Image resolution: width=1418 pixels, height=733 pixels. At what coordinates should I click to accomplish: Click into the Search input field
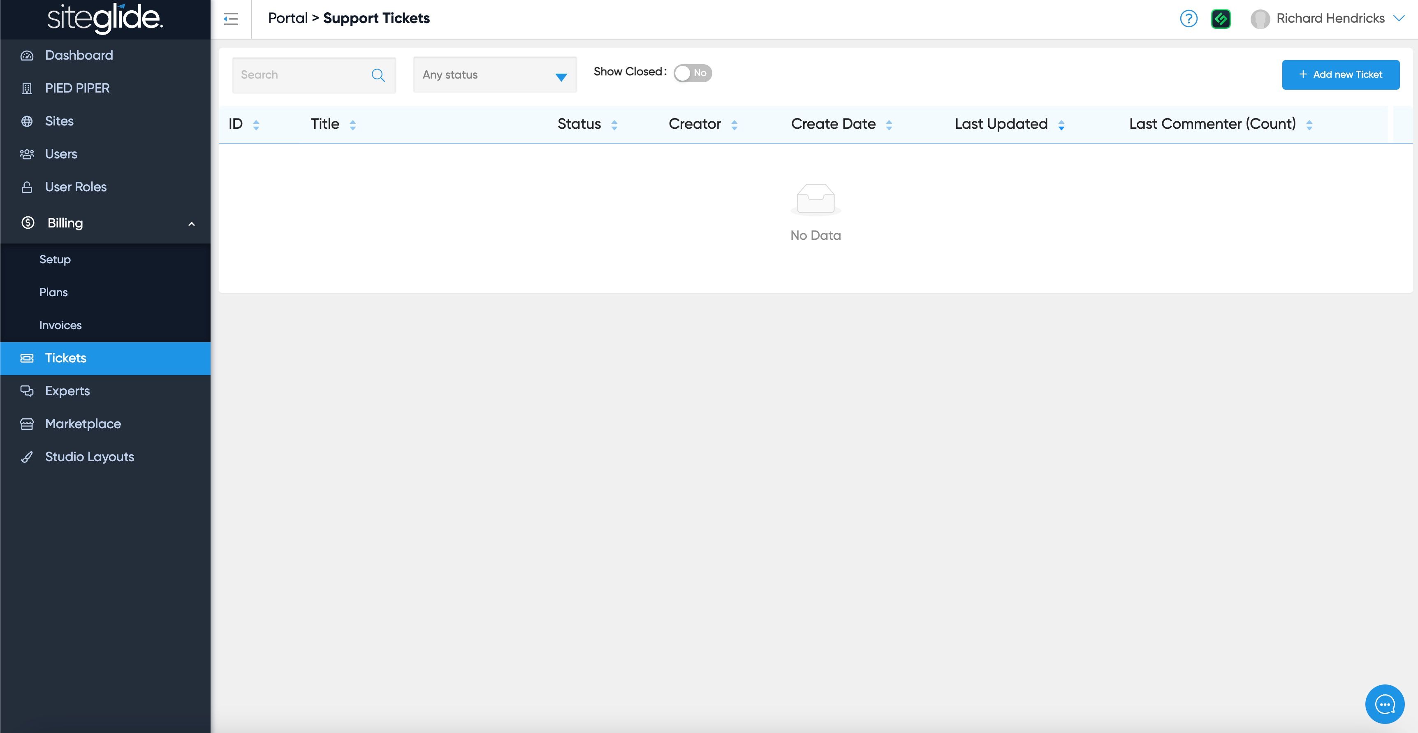point(302,75)
